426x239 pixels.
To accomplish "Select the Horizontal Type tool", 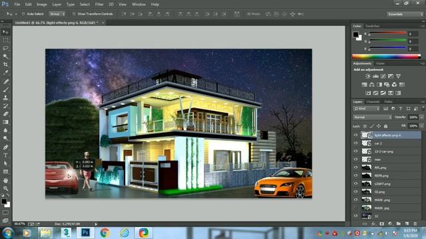I will (5, 155).
